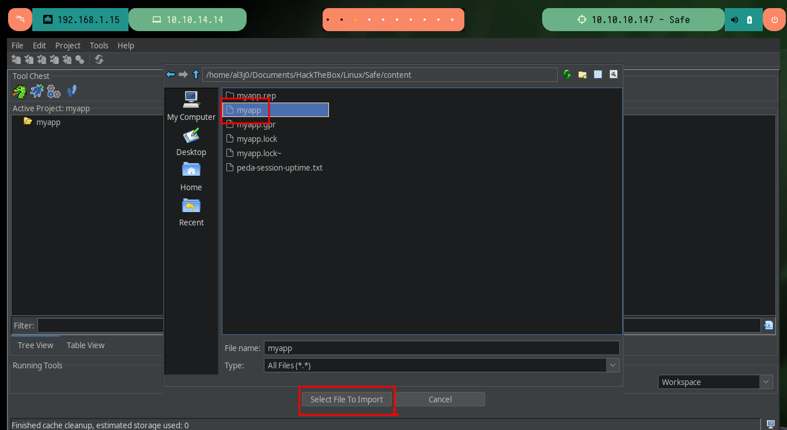Screen dimensions: 787x430
Task: Open the Edit menu
Action: coord(39,46)
